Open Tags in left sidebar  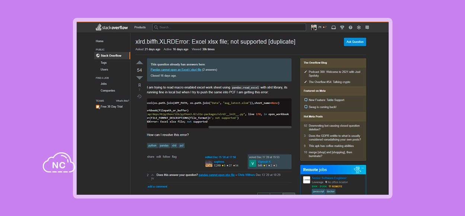103,63
